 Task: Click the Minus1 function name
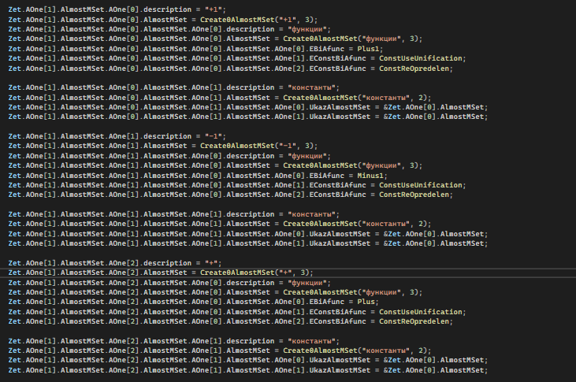(x=370, y=176)
